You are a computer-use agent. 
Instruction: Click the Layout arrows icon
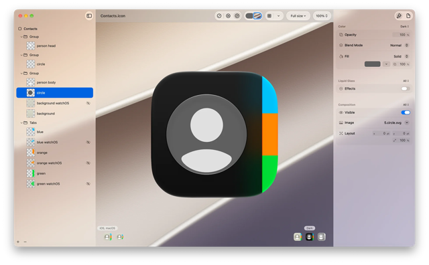(x=341, y=133)
